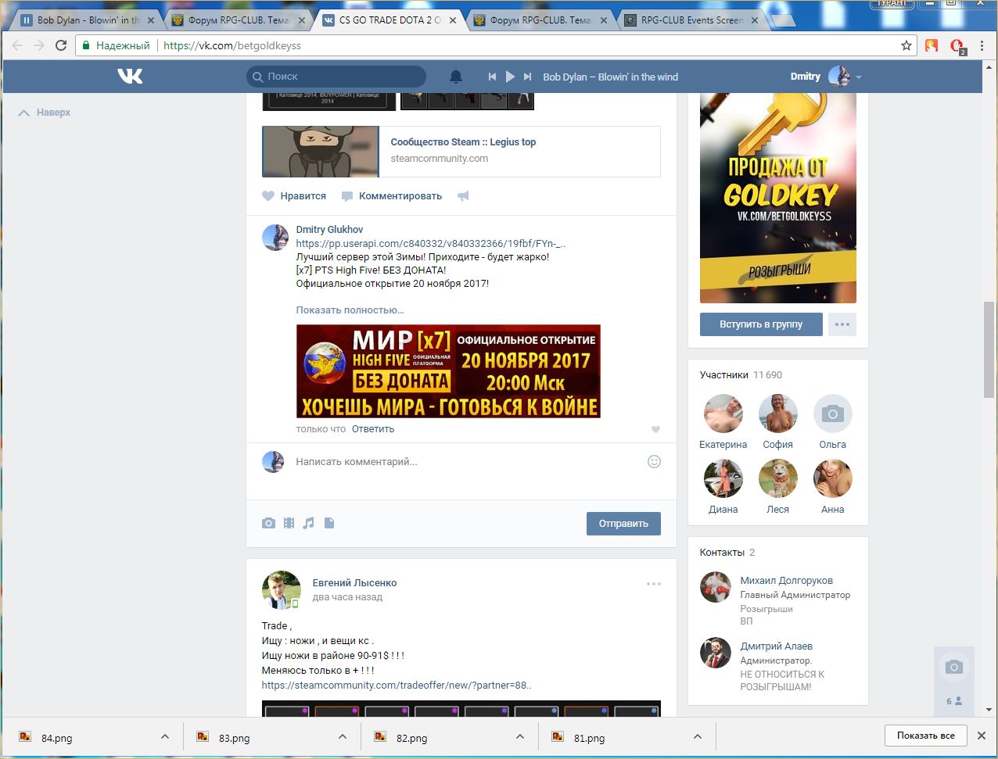Open the red Opera-like extension icon
This screenshot has width=998, height=759.
957,46
